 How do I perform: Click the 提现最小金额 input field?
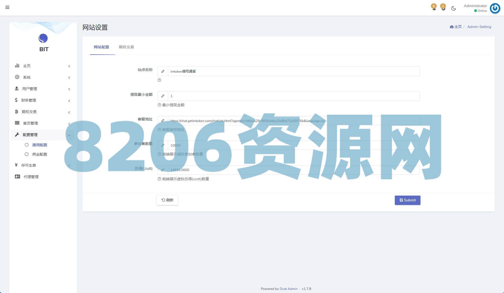coord(293,96)
